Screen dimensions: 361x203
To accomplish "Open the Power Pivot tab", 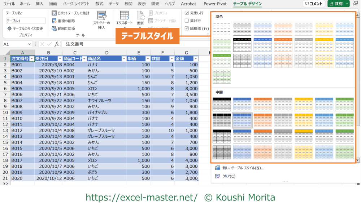I will (215, 4).
